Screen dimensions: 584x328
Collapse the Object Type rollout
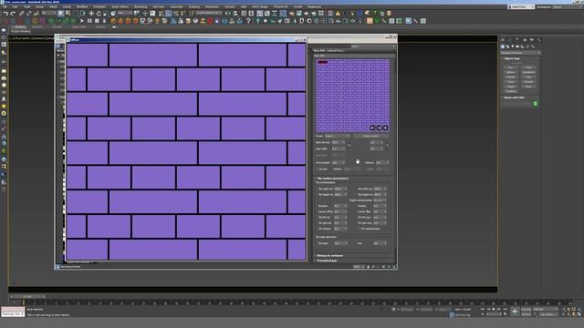pos(512,58)
